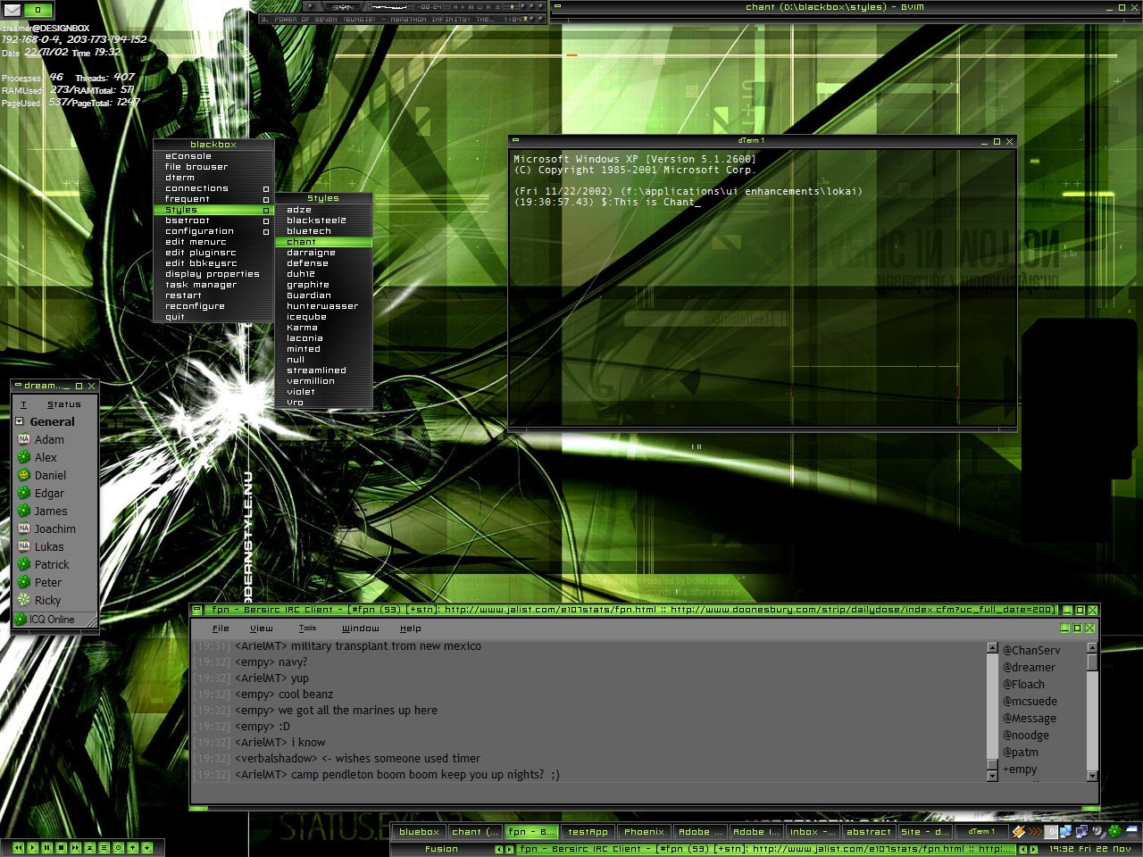The image size is (1143, 857).
Task: Select @mcsuede in IRC nick list
Action: click(1030, 701)
